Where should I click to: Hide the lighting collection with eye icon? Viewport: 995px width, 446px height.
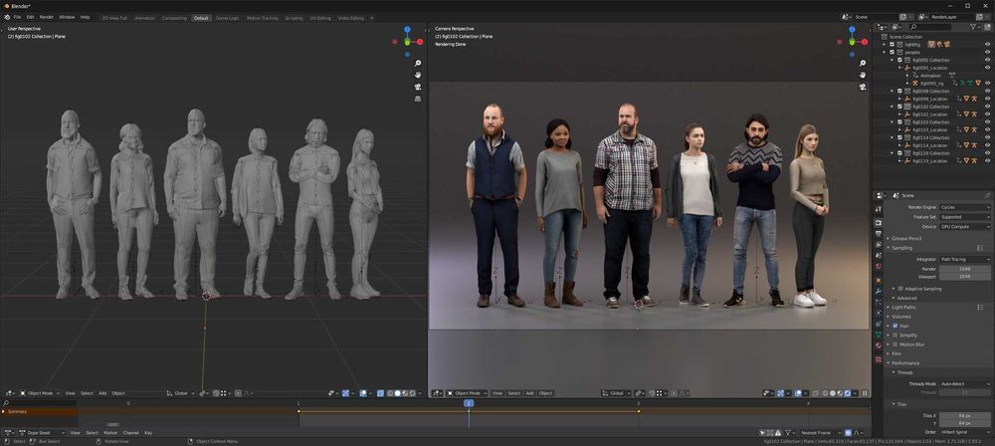point(987,44)
